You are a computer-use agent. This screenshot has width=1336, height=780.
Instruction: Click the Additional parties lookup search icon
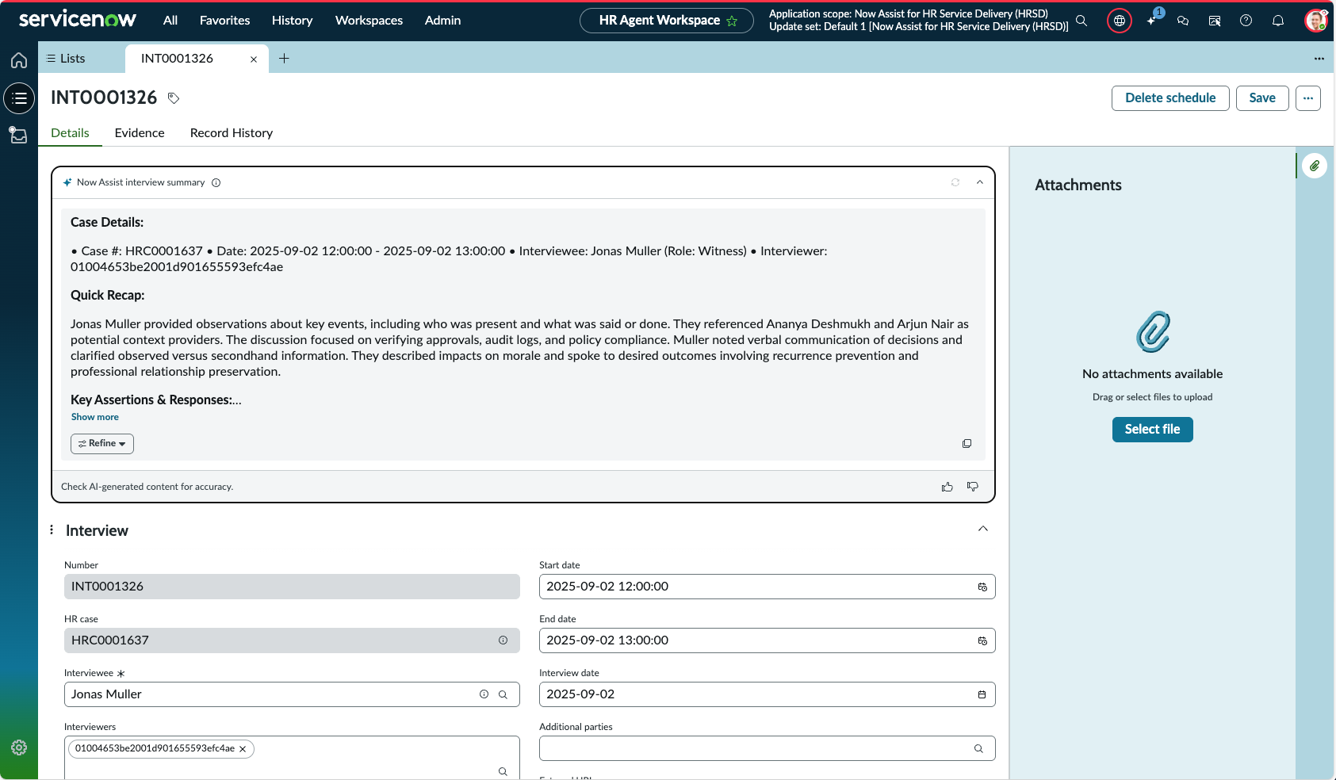point(978,748)
